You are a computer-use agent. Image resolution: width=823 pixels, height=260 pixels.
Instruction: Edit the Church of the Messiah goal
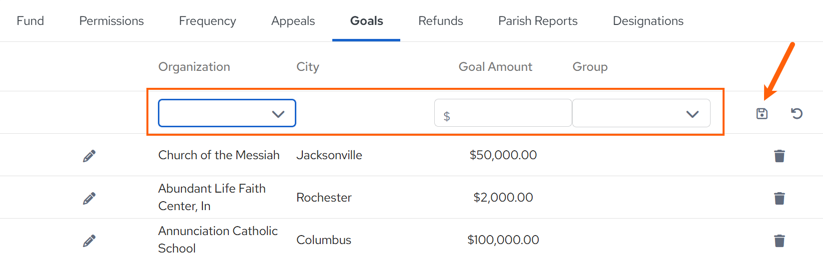tap(89, 156)
